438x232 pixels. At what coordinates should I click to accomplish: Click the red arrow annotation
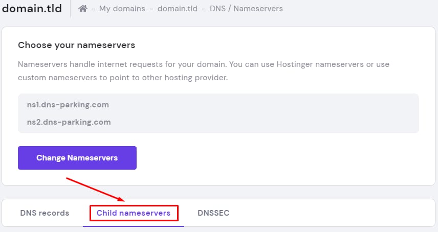pyautogui.click(x=95, y=189)
